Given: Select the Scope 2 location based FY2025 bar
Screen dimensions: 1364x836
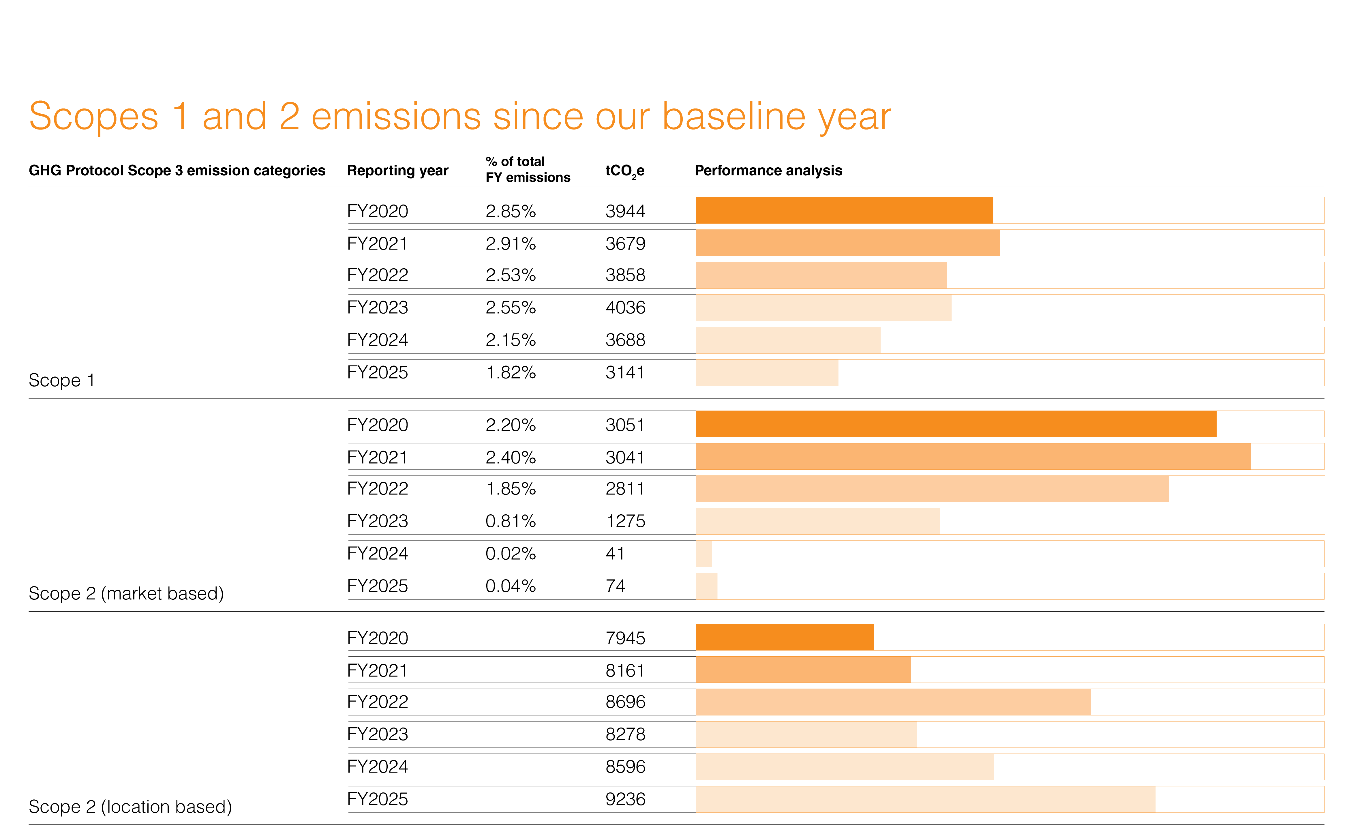Looking at the screenshot, I should click(x=924, y=799).
